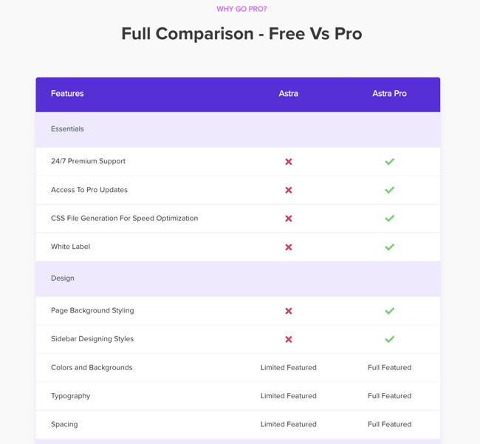Click Limited Featured text for Colors and Backgrounds

(289, 368)
